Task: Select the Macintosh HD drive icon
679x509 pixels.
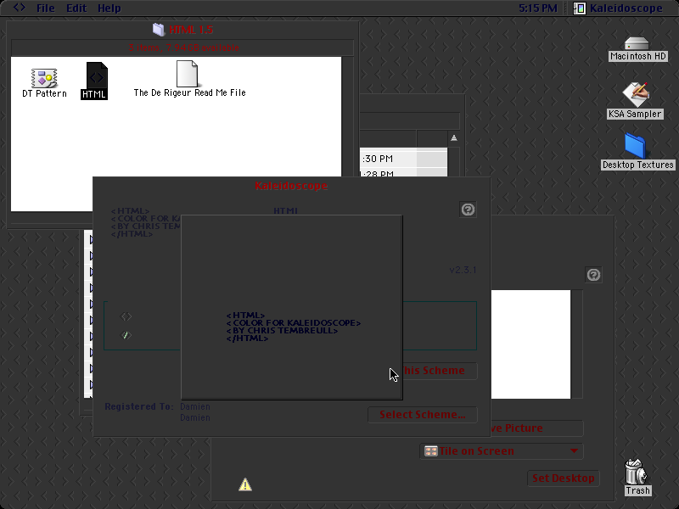Action: [637, 43]
